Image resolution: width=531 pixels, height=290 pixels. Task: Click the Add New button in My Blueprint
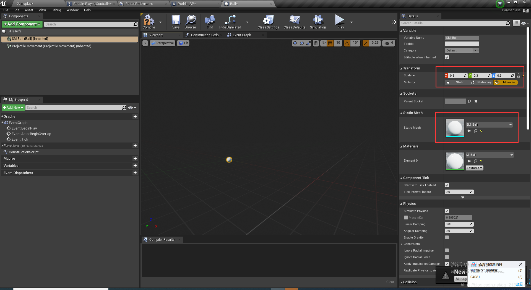point(13,107)
